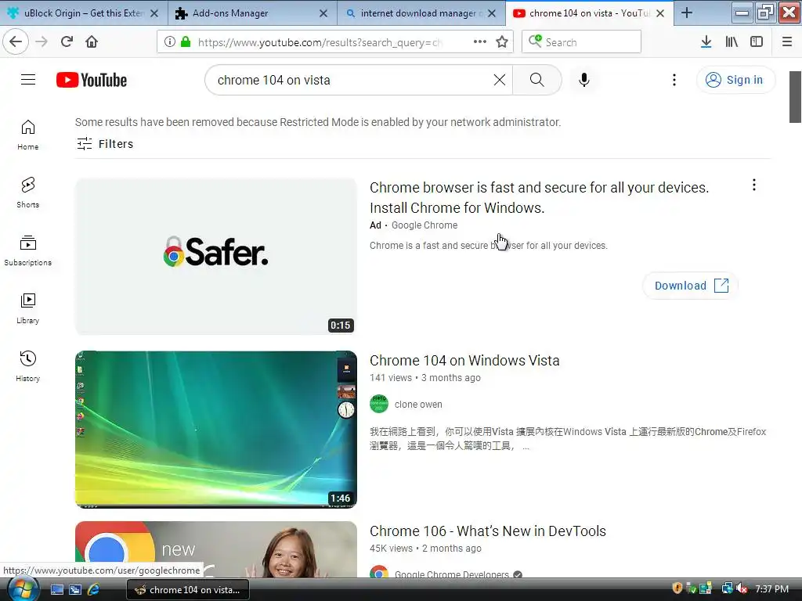Screen dimensions: 802x601
Task: Select Firefox taskbar button chrome 104 on vista
Action: [187, 590]
